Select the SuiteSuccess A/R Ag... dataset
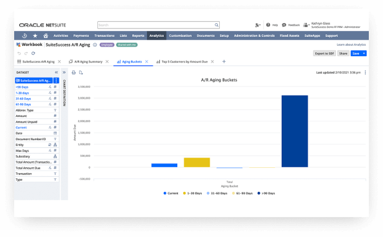 coord(34,81)
